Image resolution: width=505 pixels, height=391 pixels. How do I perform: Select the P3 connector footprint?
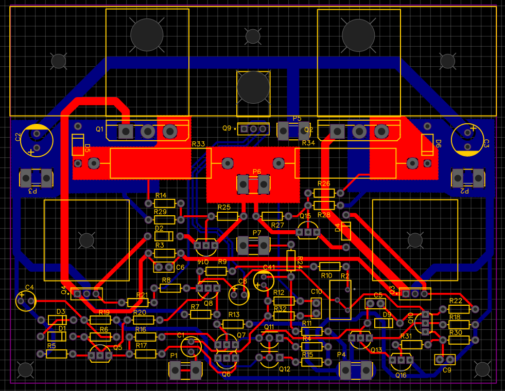coord(36,178)
